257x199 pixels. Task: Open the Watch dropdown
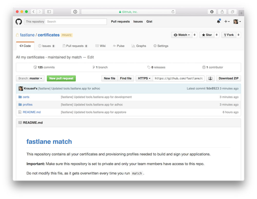tap(181, 35)
